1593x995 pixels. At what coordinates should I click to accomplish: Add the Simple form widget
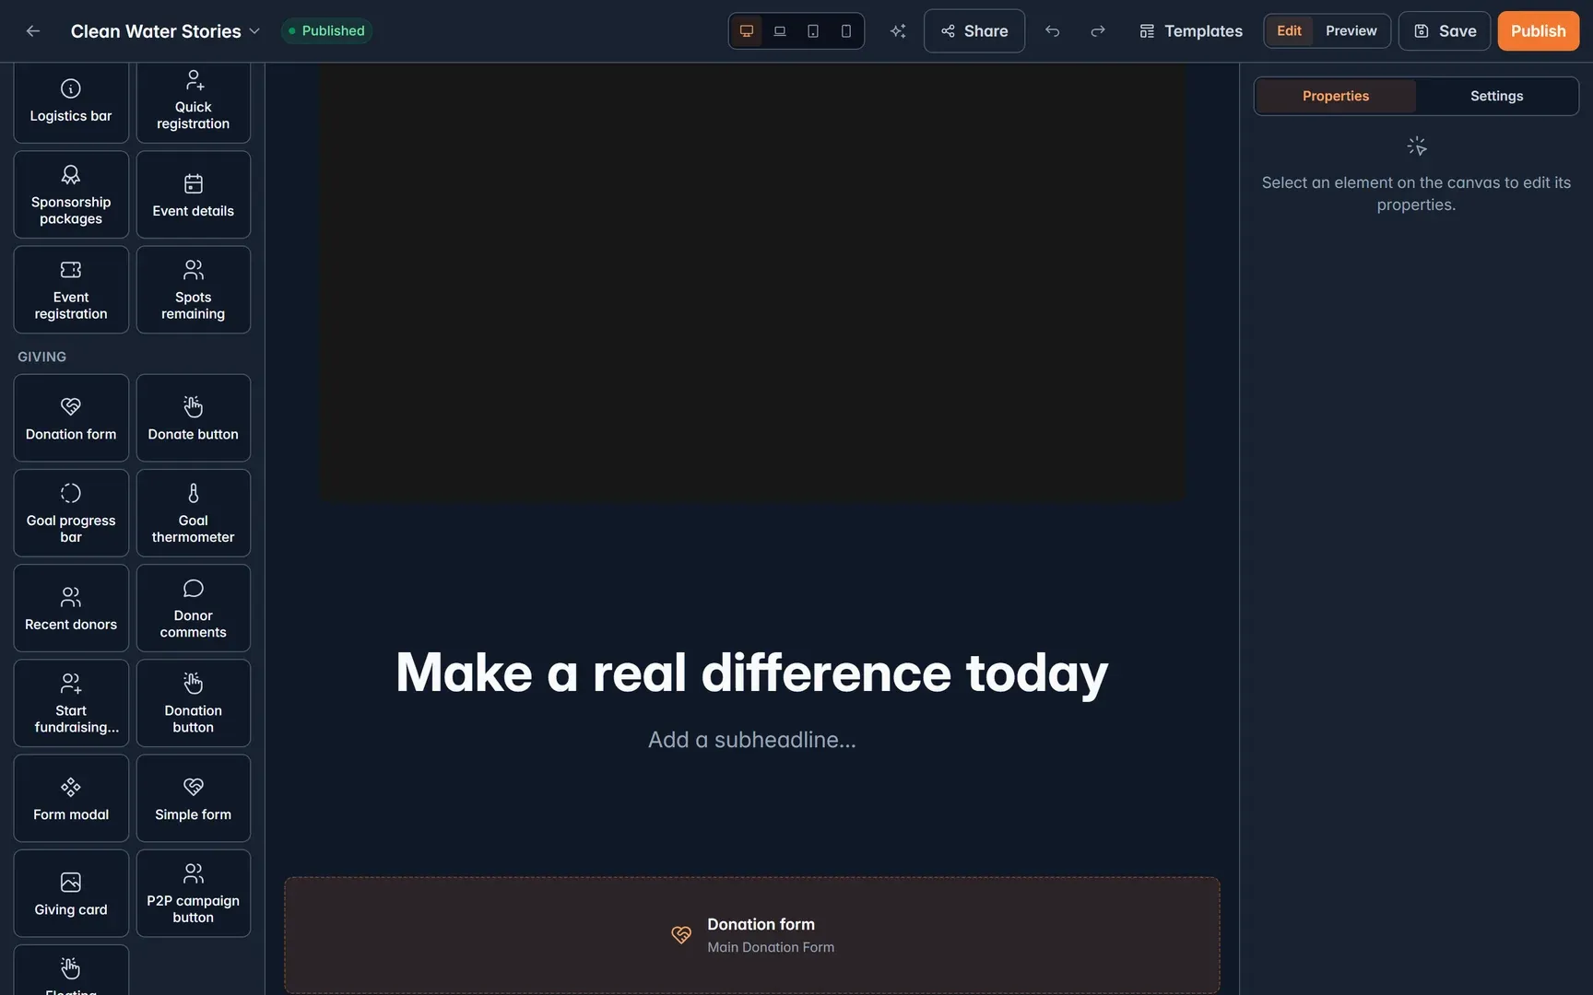(194, 799)
